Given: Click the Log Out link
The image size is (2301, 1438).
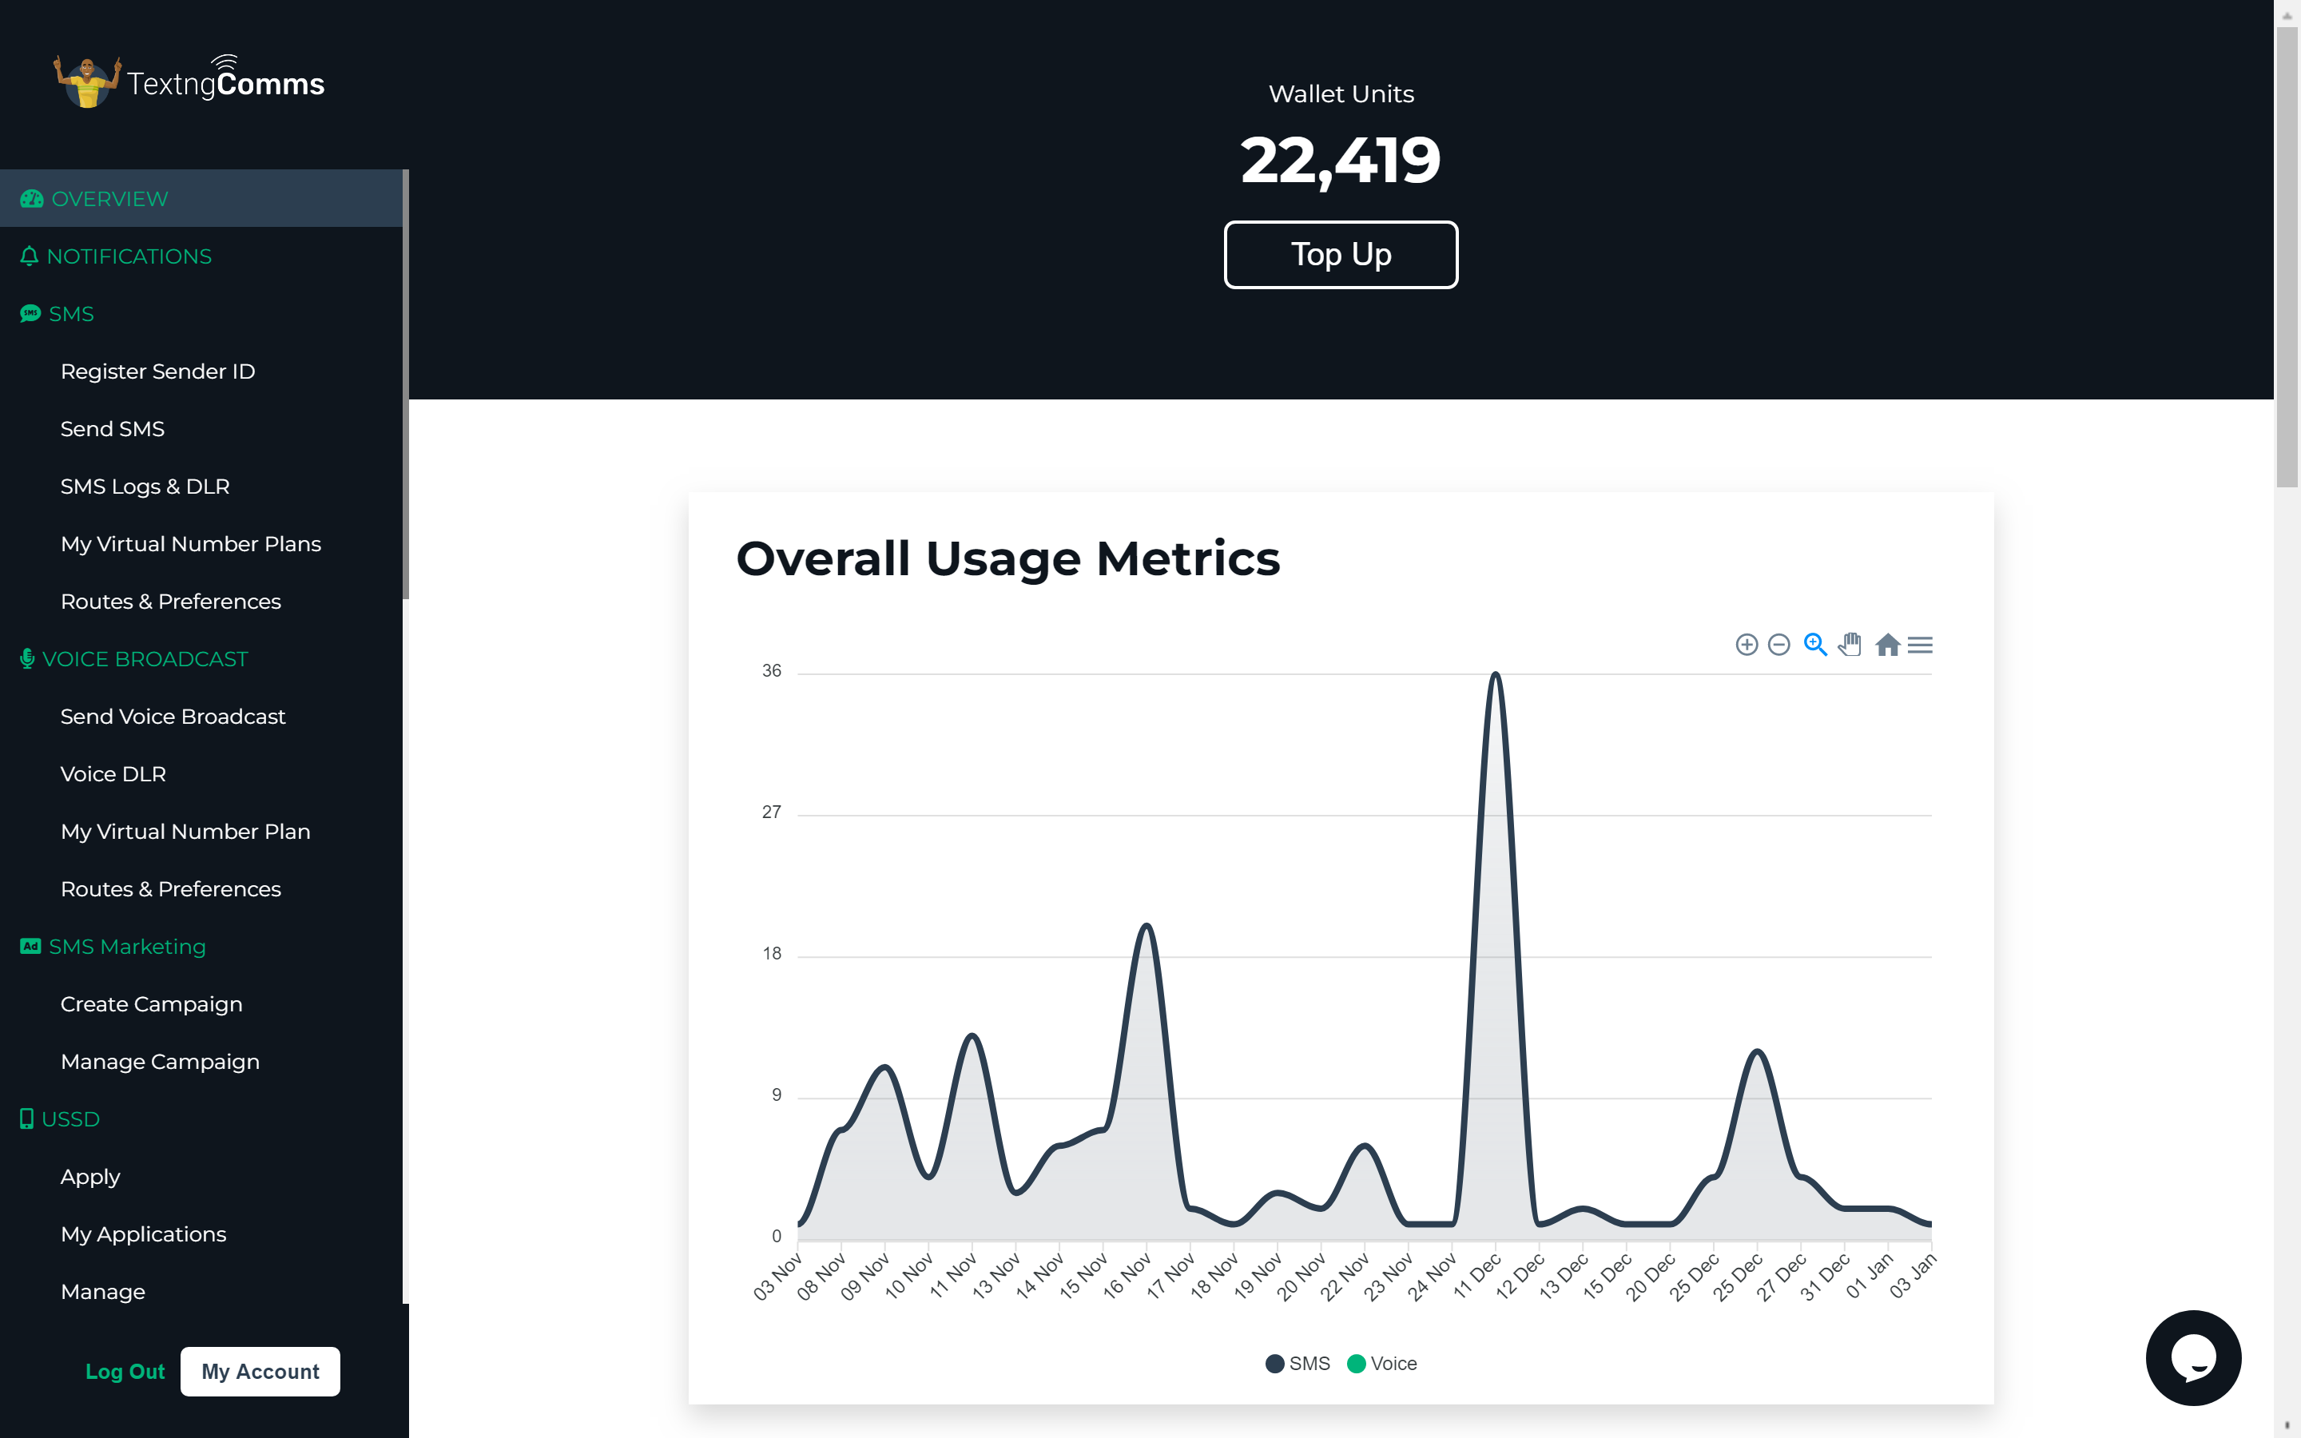Looking at the screenshot, I should (125, 1372).
